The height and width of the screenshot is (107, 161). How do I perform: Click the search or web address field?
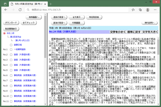coord(76,10)
